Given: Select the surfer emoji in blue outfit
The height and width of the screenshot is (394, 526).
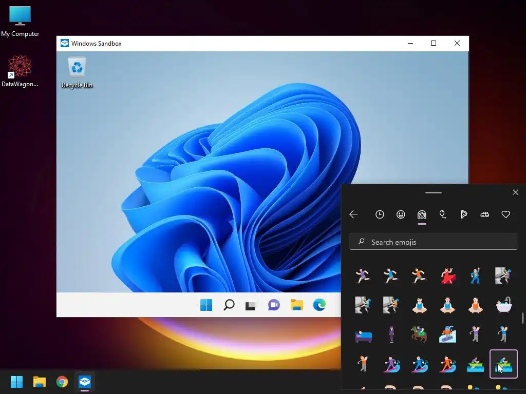Looking at the screenshot, I should click(419, 365).
